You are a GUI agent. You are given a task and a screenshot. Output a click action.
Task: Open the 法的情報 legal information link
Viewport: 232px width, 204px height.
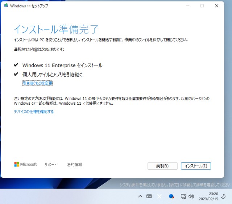point(74,165)
